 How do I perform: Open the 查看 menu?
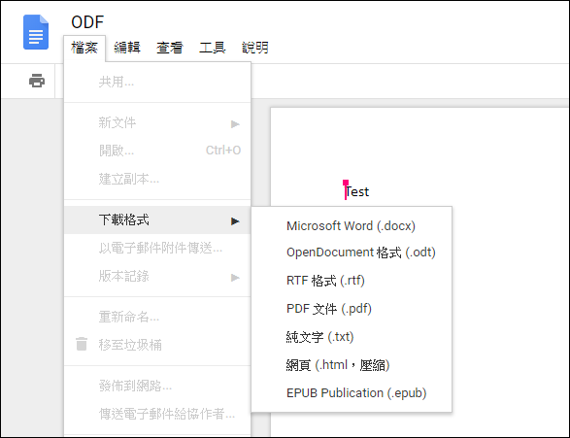tap(170, 48)
